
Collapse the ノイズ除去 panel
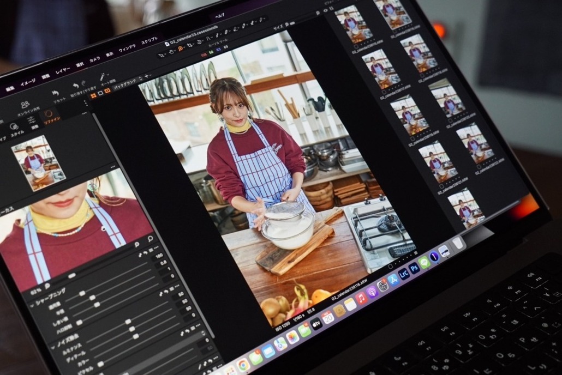pos(53,348)
